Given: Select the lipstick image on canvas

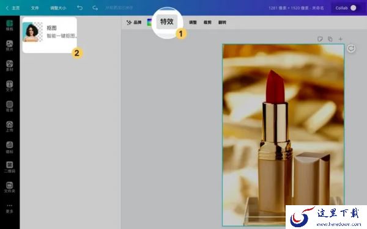Looking at the screenshot, I should [x=283, y=135].
